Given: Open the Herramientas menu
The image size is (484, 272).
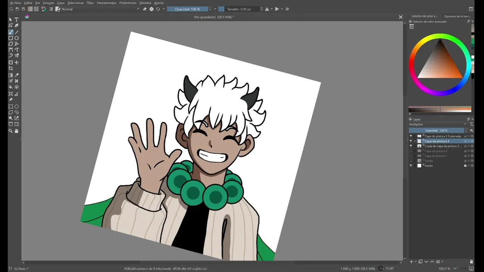Looking at the screenshot, I should [x=107, y=3].
